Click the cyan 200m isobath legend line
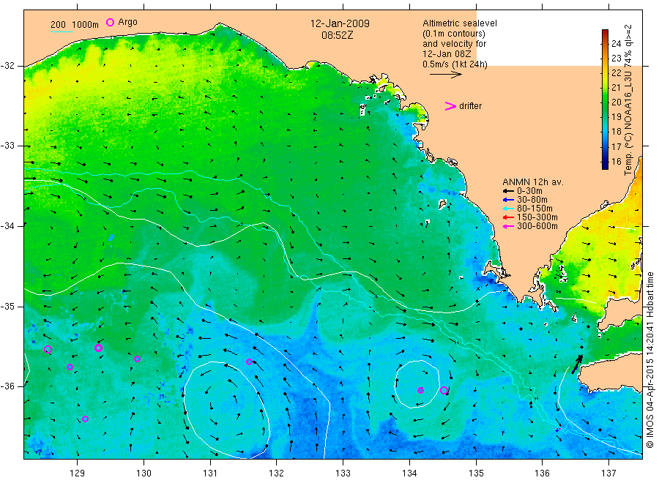 coord(62,32)
